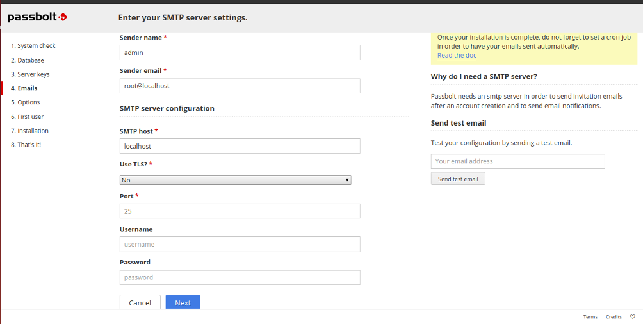Click the passbolt logo
Viewport: 643px width, 324px height.
[x=37, y=17]
